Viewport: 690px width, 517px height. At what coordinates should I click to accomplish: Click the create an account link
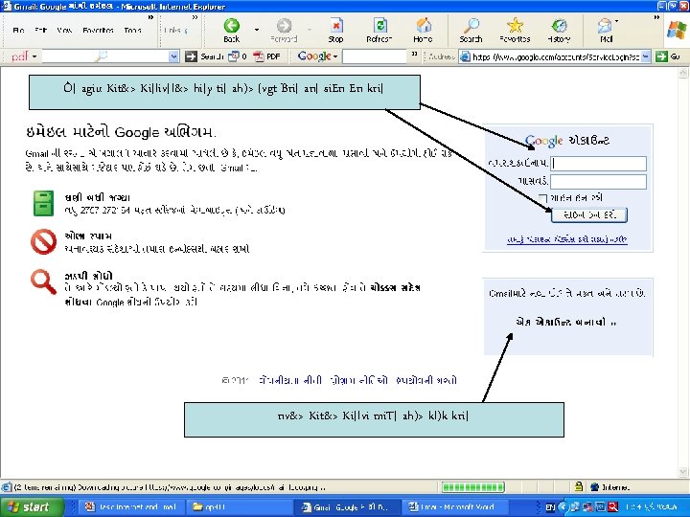[x=566, y=322]
